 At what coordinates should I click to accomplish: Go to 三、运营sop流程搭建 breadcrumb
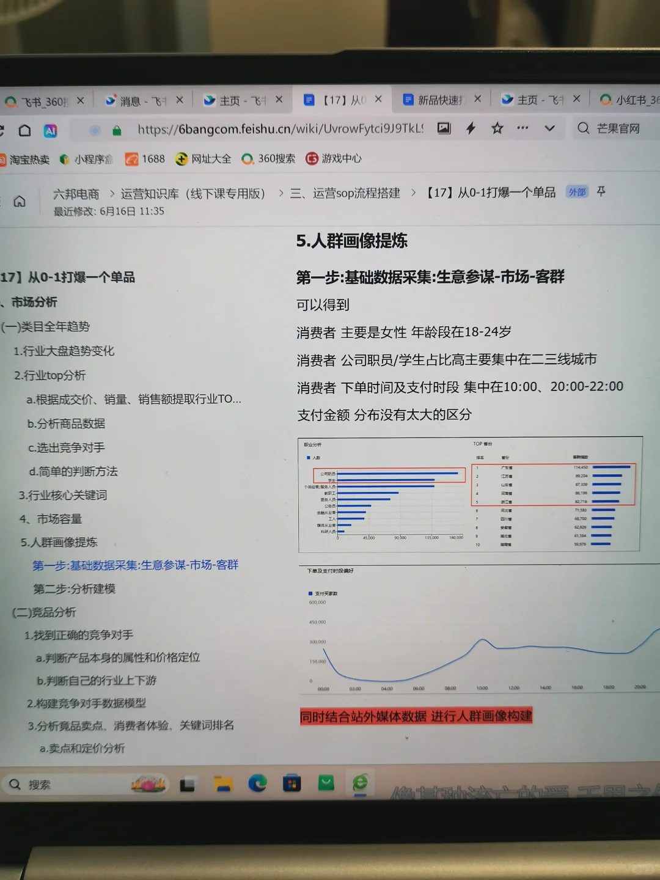345,193
